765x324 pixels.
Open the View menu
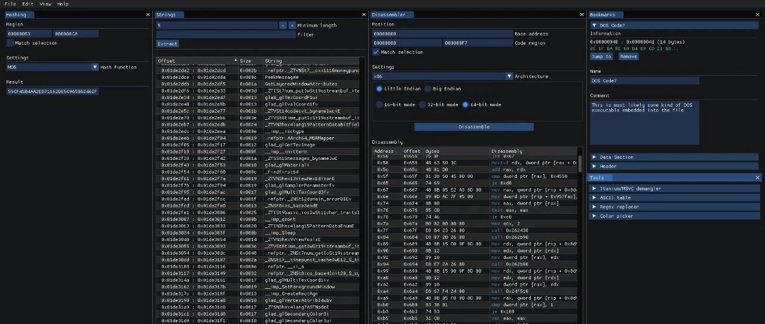(45, 4)
